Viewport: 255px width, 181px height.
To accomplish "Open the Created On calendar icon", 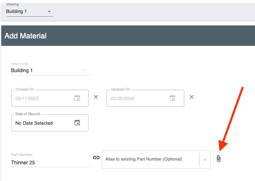I will pyautogui.click(x=77, y=98).
